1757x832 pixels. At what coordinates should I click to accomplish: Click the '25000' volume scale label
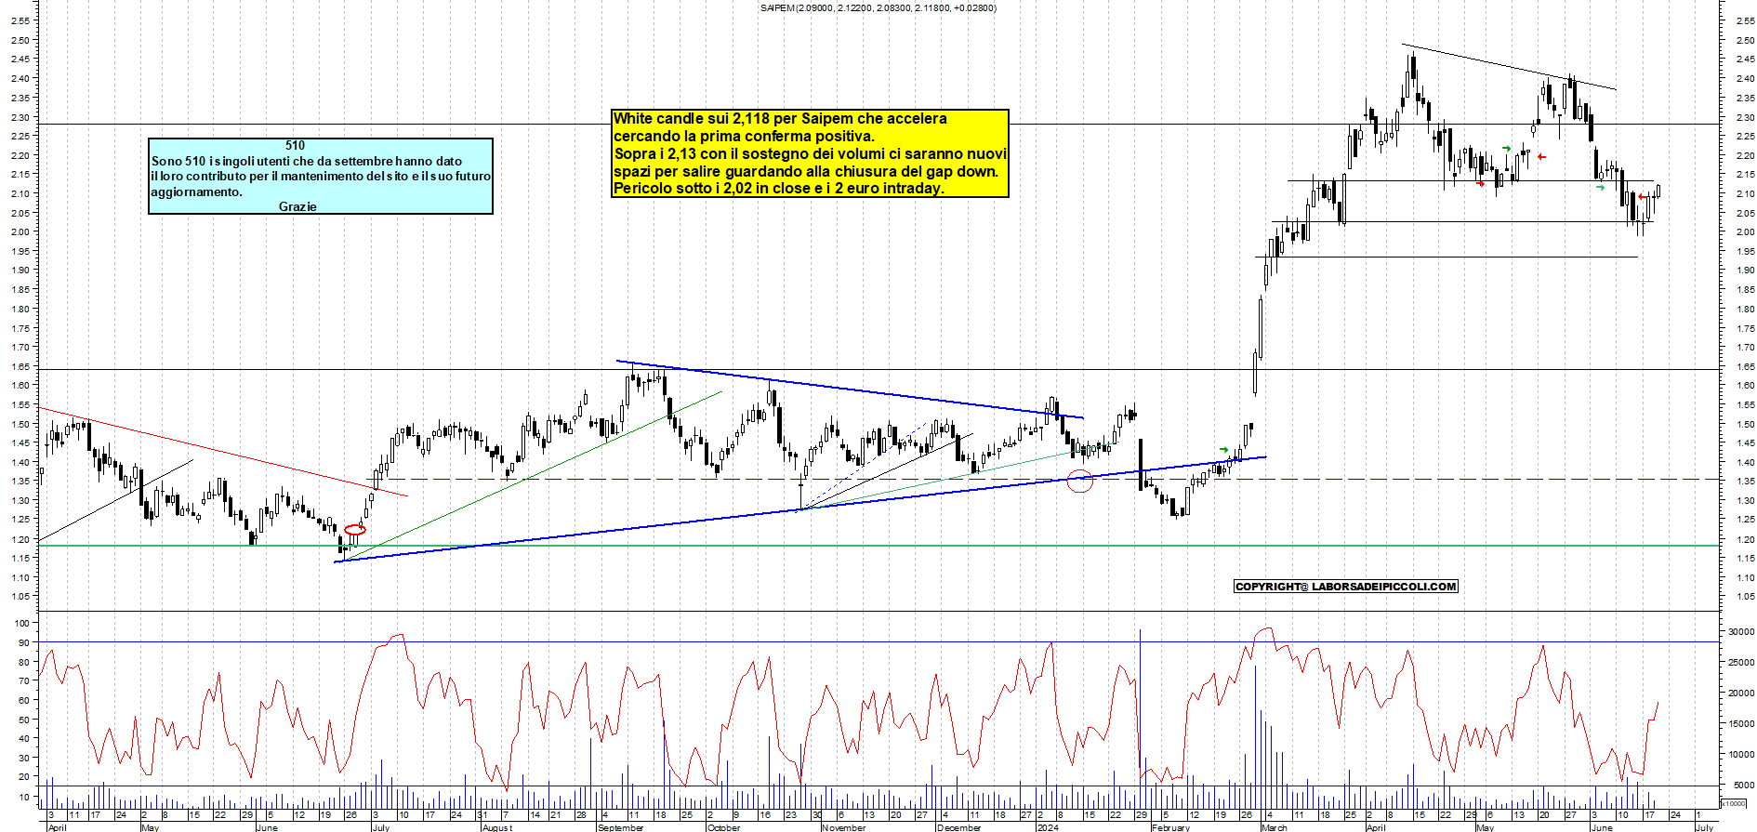(x=1741, y=663)
